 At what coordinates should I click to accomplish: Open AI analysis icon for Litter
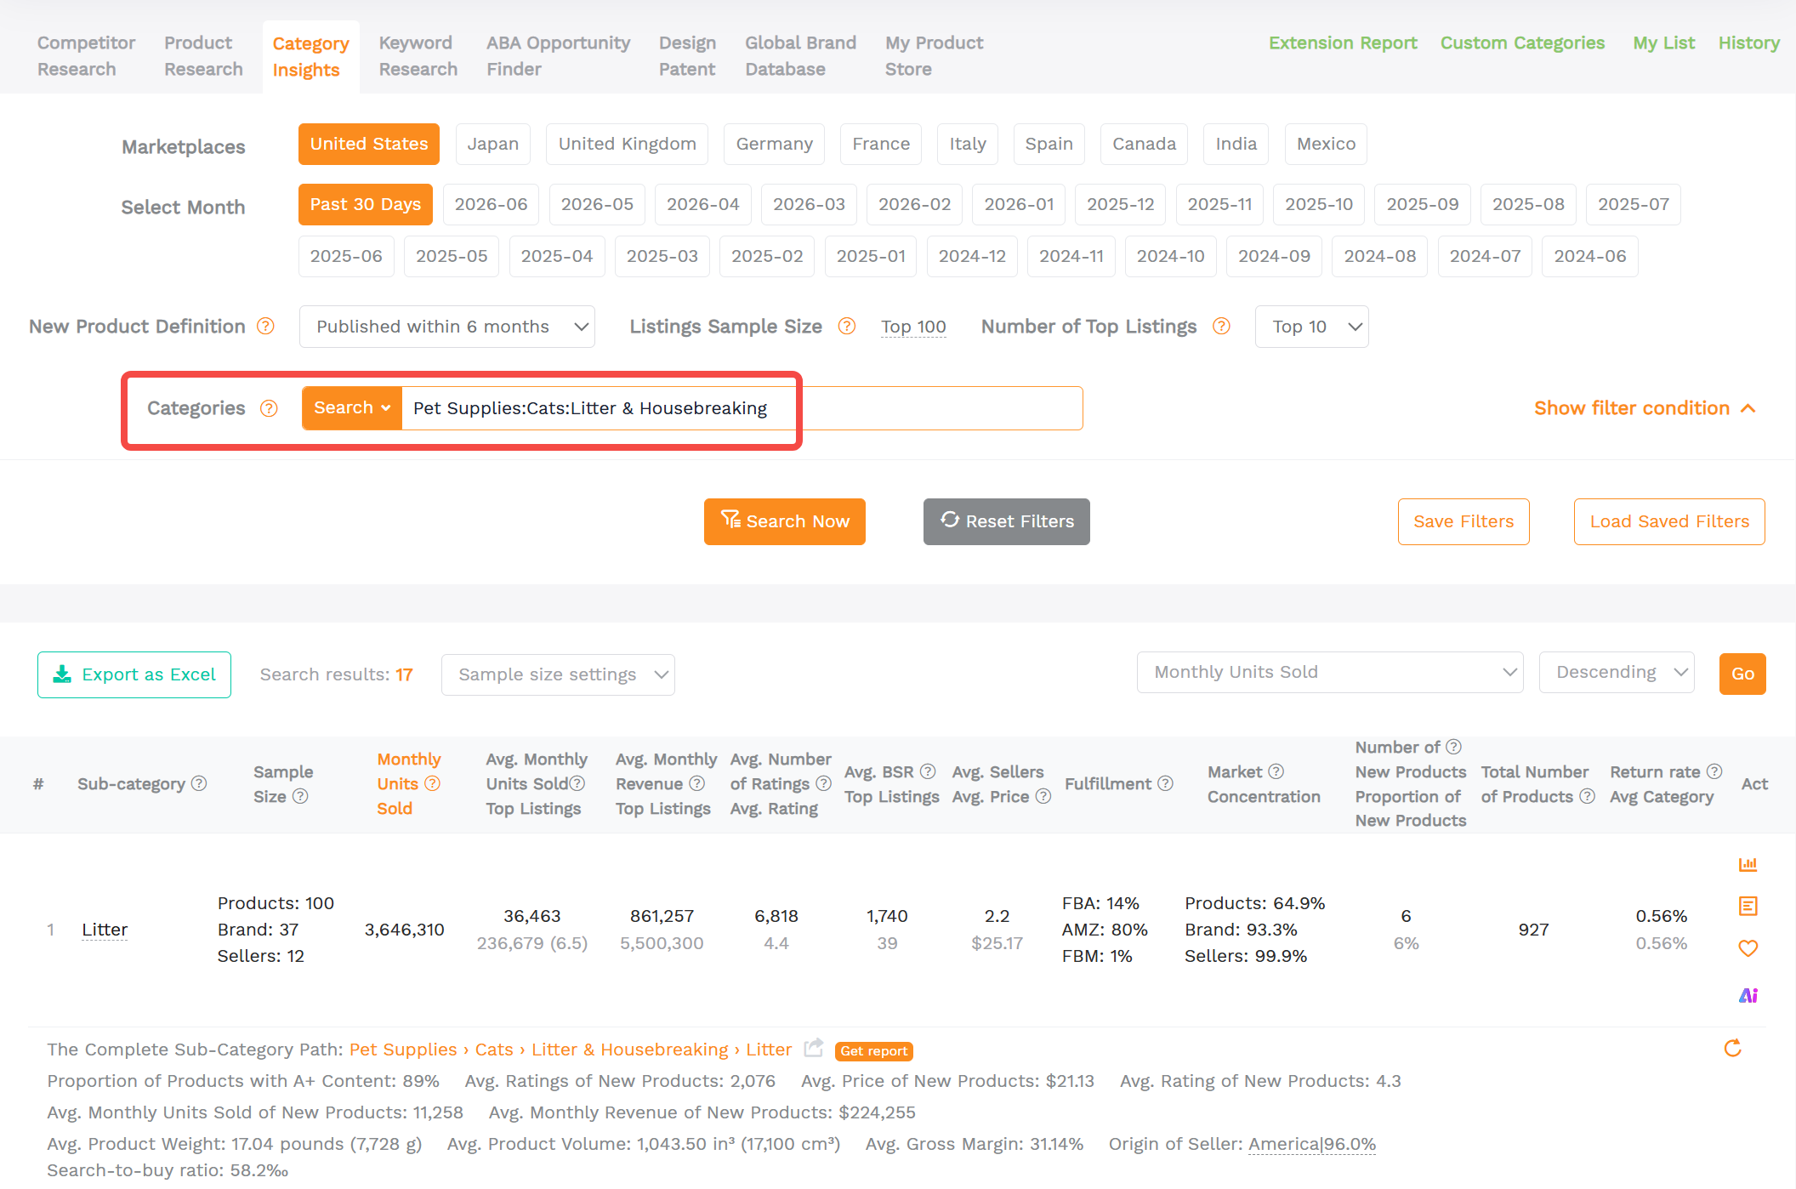1748,995
